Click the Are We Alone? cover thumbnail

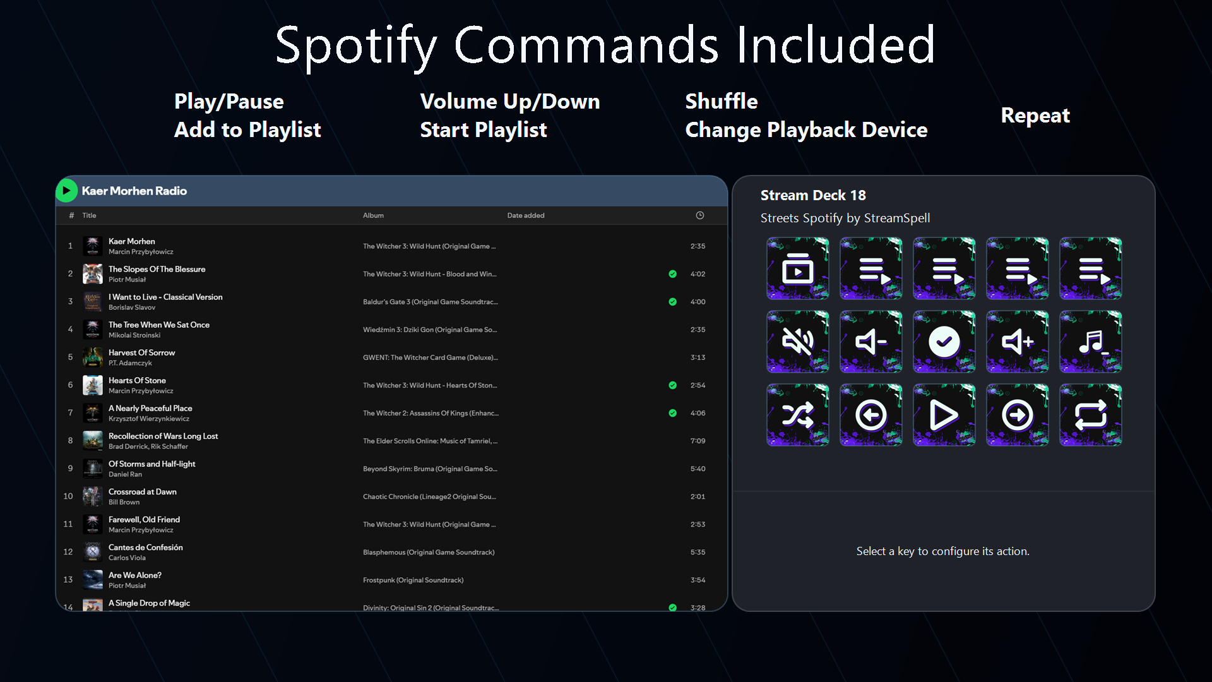93,580
